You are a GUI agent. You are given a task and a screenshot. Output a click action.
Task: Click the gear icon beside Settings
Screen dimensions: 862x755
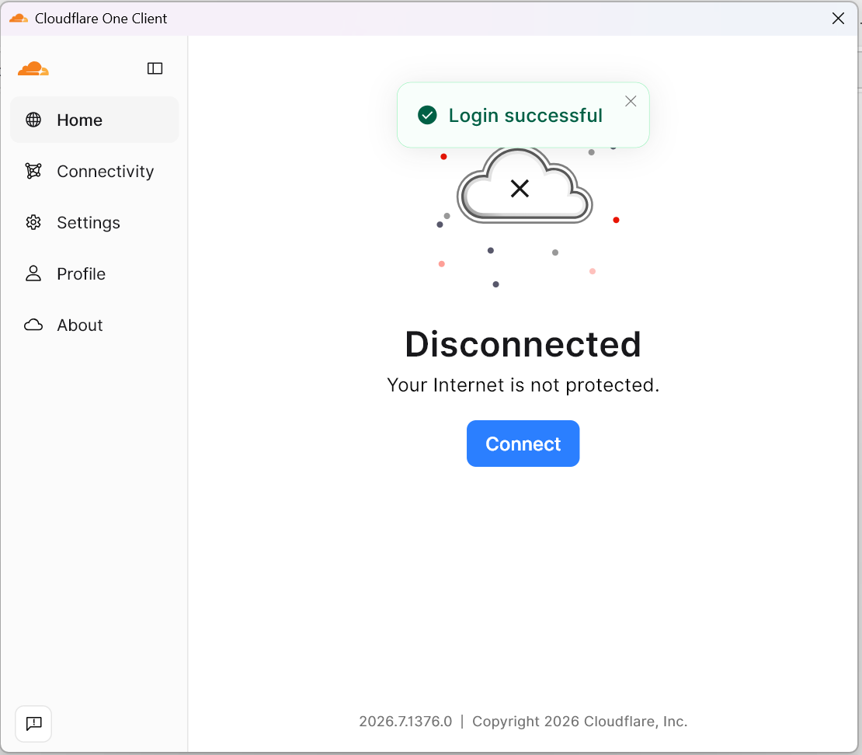click(33, 222)
